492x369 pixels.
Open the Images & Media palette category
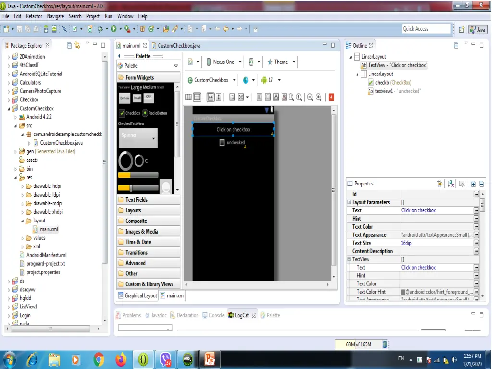[148, 232]
